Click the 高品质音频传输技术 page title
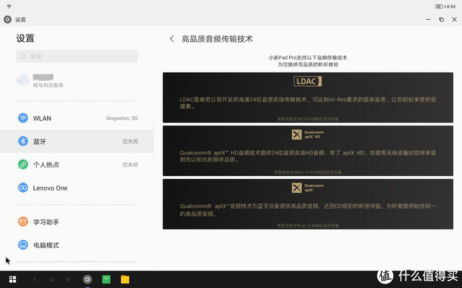Image resolution: width=462 pixels, height=288 pixels. coord(217,39)
